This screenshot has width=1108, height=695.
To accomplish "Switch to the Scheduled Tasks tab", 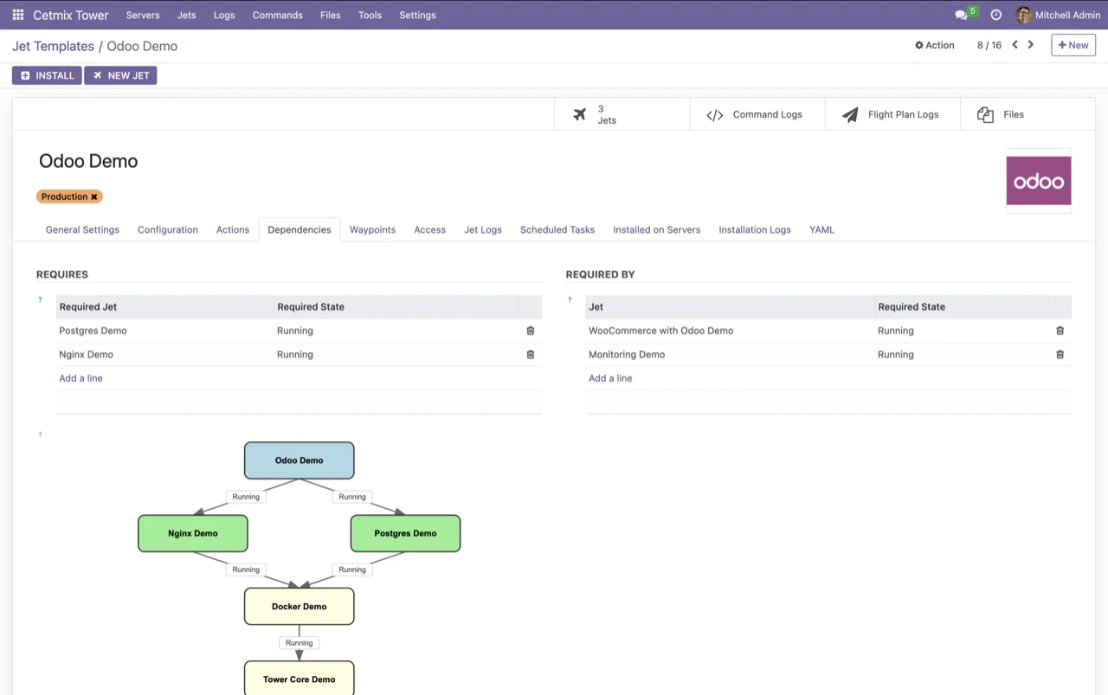I will pyautogui.click(x=557, y=229).
